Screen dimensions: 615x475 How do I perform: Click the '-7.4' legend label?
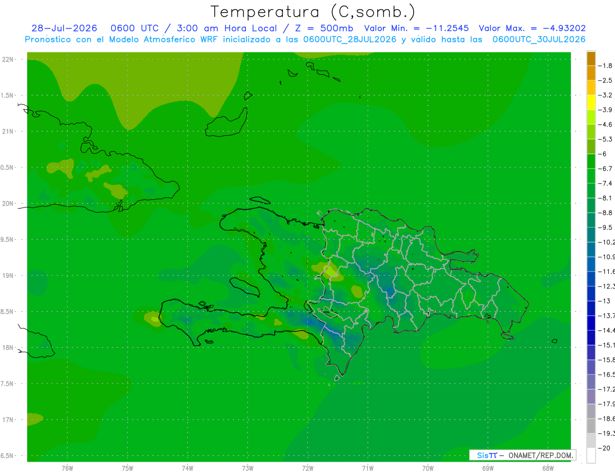(606, 183)
